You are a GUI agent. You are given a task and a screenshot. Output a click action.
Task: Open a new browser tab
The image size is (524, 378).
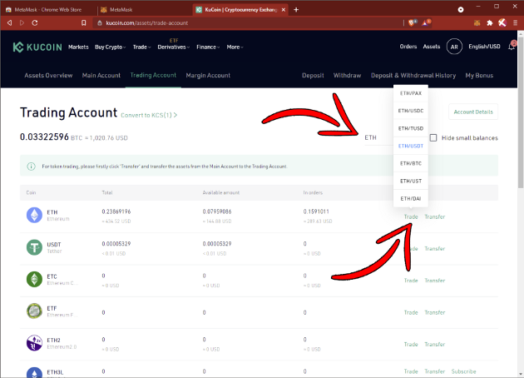click(296, 10)
